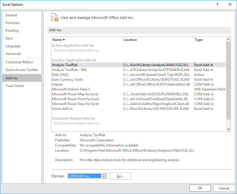Click OK to apply changes
Viewport: 237px width, 194px height.
click(200, 188)
